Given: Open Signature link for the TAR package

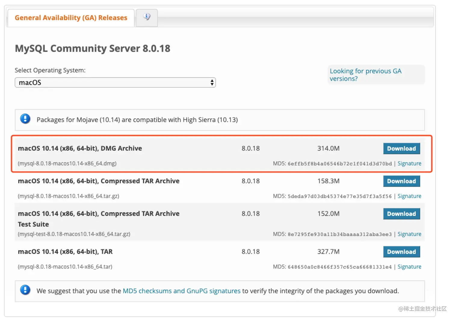Looking at the screenshot, I should (x=409, y=267).
